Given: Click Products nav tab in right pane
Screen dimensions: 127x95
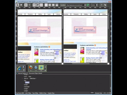Looking at the screenshot, I should (76, 14).
